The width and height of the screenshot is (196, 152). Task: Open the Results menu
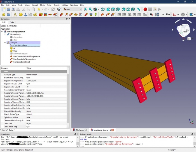[x=57, y=5]
